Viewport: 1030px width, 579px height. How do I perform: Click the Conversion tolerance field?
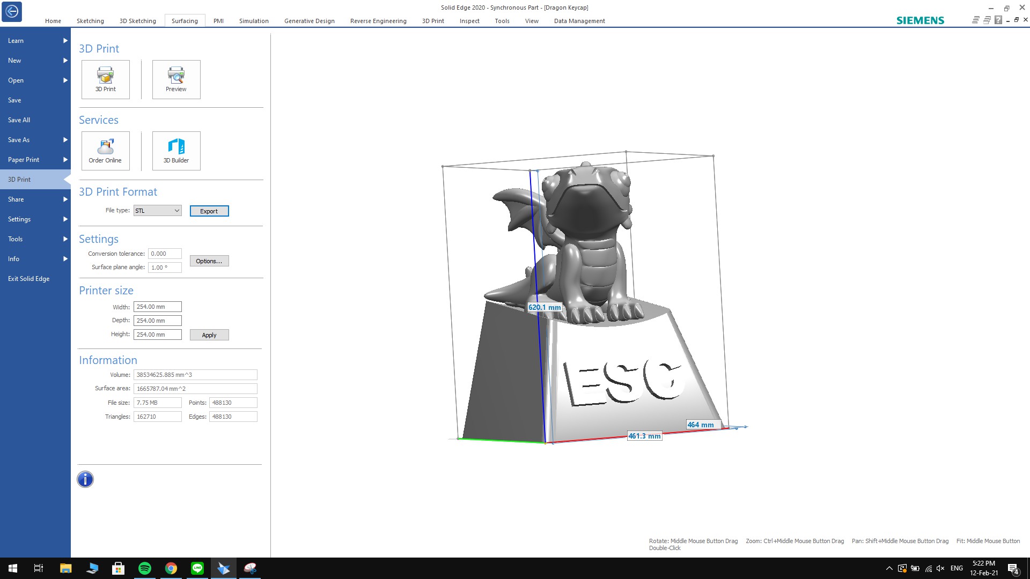(x=165, y=254)
